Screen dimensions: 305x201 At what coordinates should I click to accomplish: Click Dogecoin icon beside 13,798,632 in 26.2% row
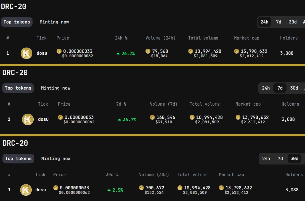click(x=237, y=51)
